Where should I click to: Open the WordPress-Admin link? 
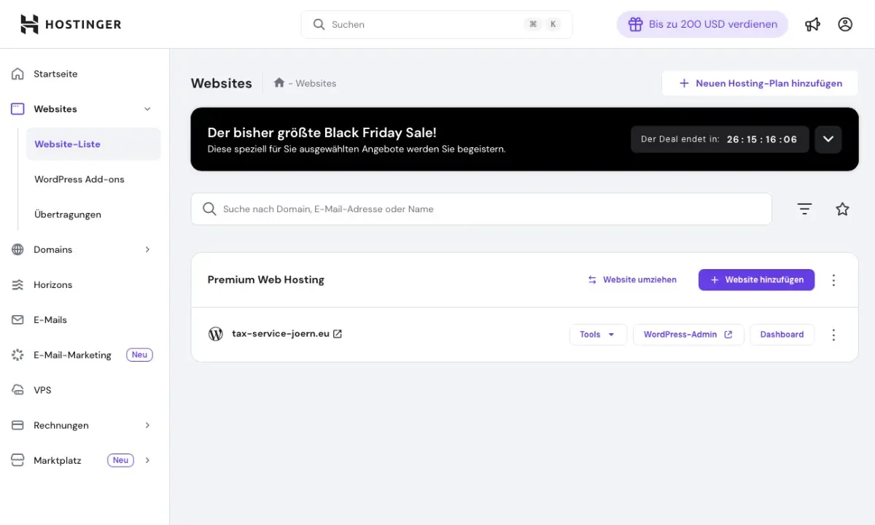(688, 335)
